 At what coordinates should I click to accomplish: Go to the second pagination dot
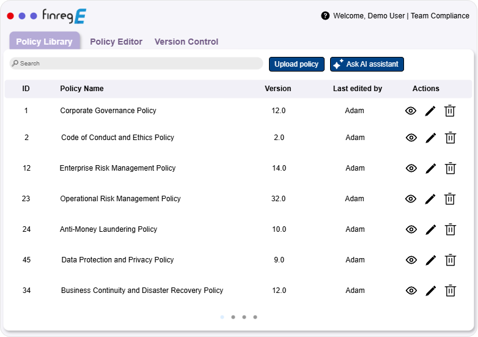[233, 317]
